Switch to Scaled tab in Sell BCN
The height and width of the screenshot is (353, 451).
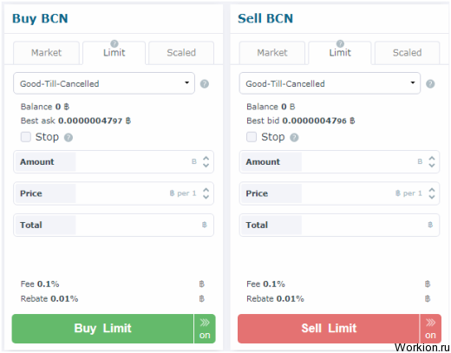(x=407, y=53)
